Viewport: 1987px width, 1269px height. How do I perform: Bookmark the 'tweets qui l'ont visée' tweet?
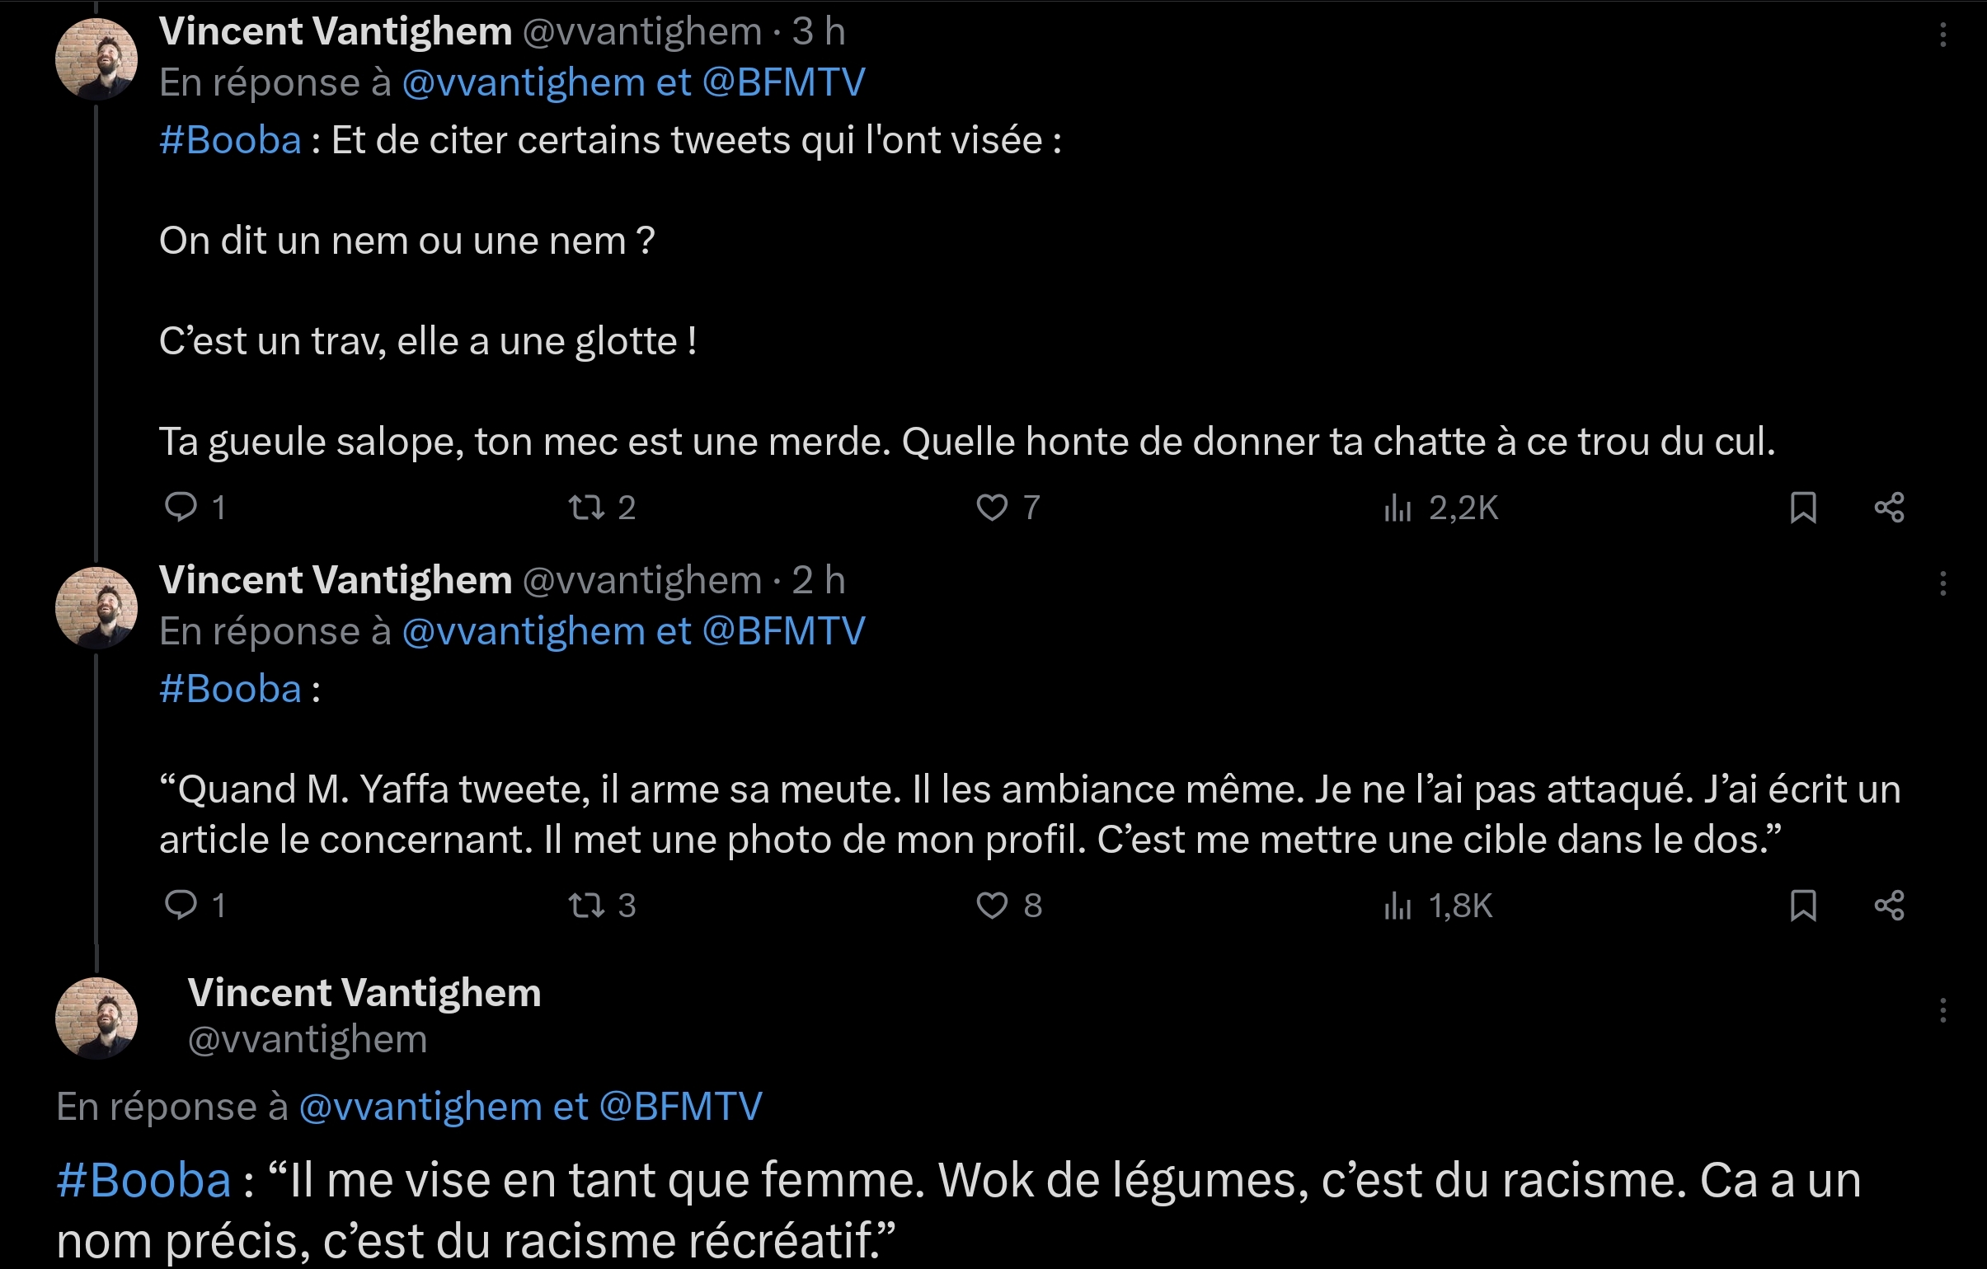point(1803,507)
